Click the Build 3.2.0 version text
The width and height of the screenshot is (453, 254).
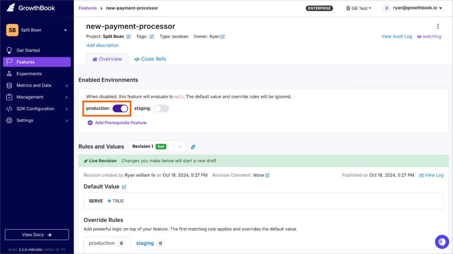click(36, 250)
